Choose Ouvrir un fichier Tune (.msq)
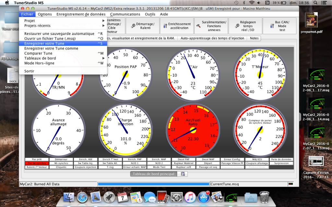 tap(63, 38)
